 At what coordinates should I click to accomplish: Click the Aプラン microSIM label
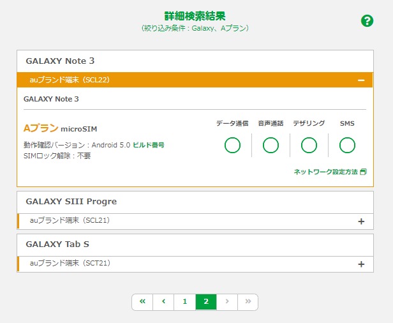(60, 128)
